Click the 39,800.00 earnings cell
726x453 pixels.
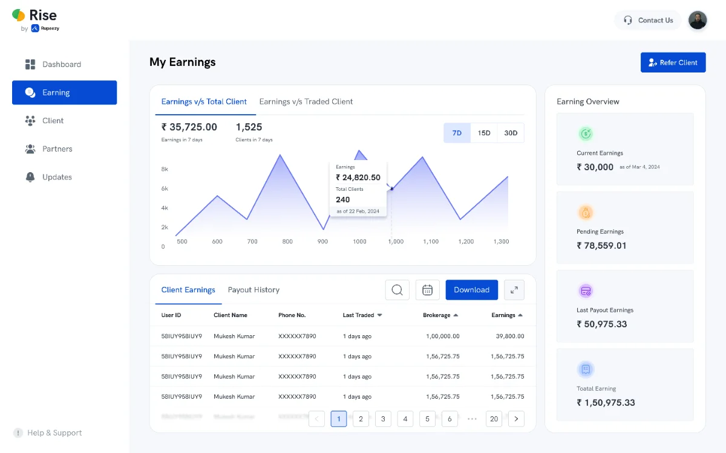click(510, 336)
